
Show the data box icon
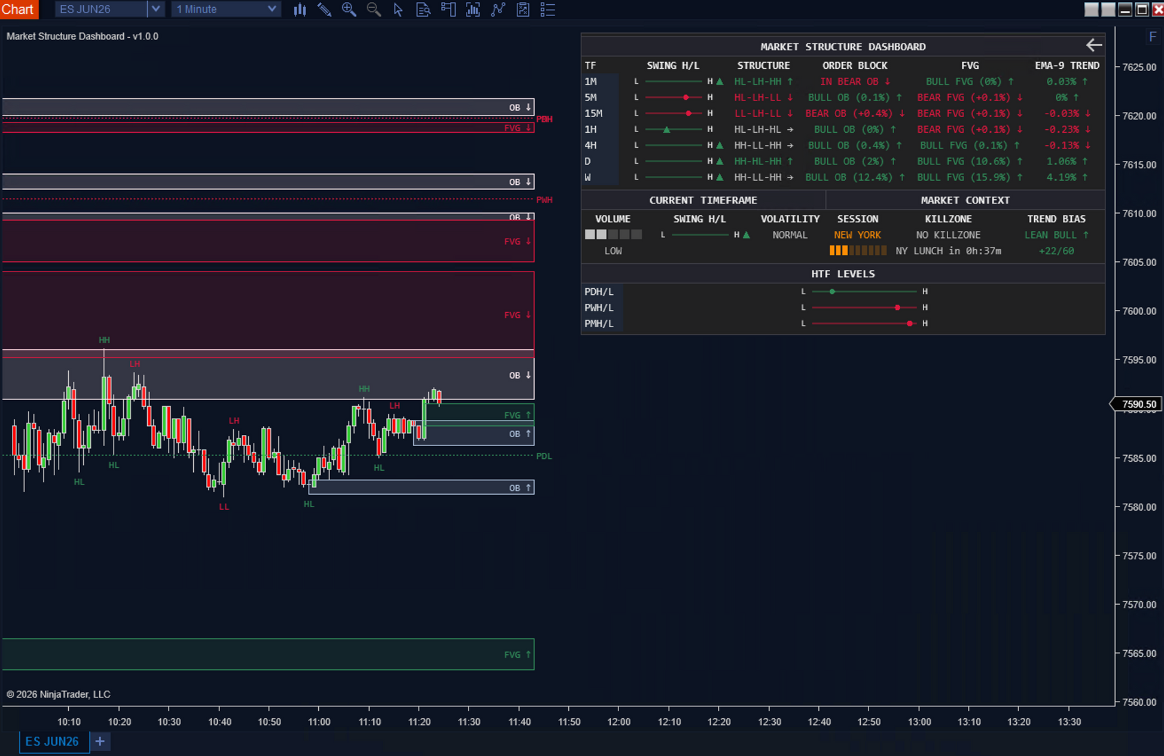click(x=423, y=10)
